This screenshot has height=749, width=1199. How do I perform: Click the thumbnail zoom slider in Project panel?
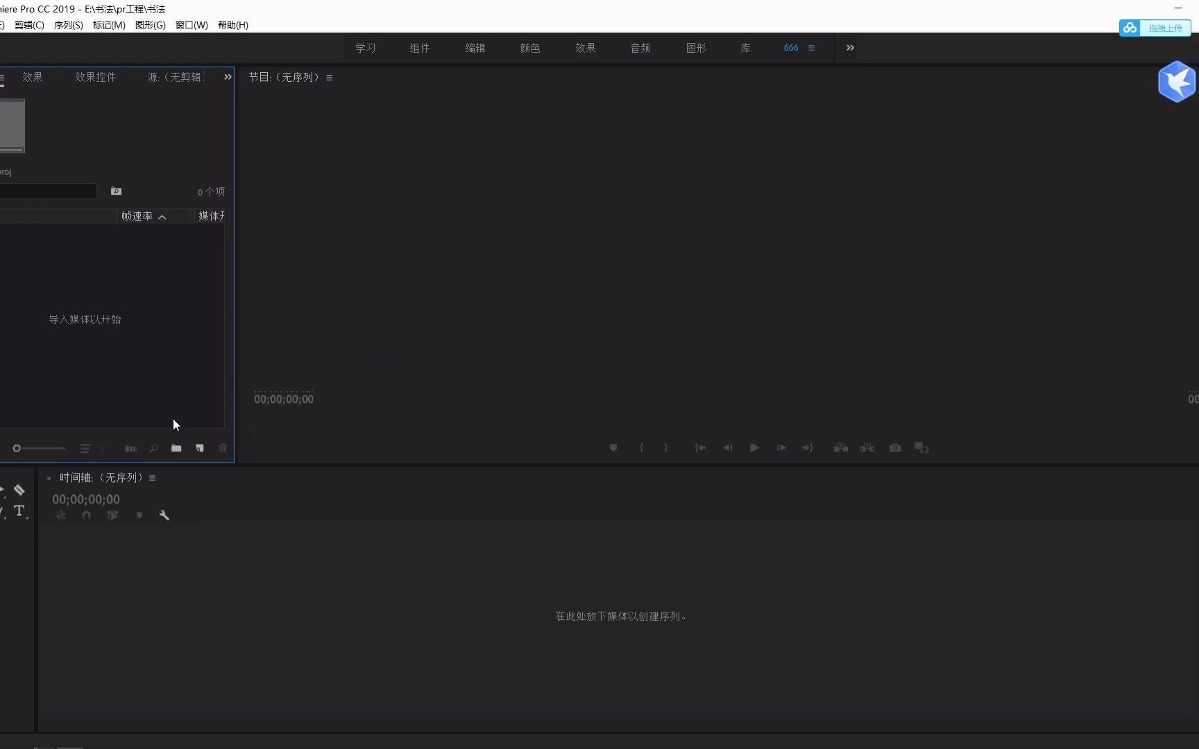pyautogui.click(x=40, y=449)
